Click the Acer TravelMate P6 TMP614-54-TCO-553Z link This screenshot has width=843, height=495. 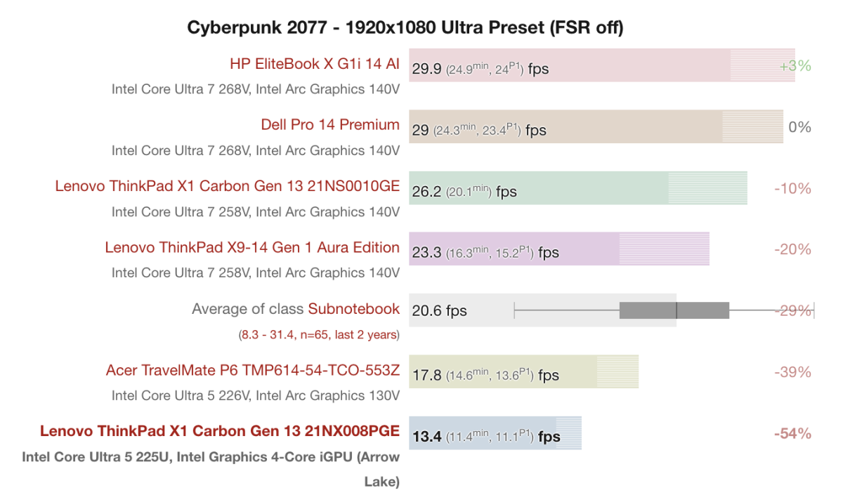[253, 370]
